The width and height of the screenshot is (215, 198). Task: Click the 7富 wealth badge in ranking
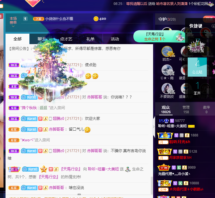[39, 19]
